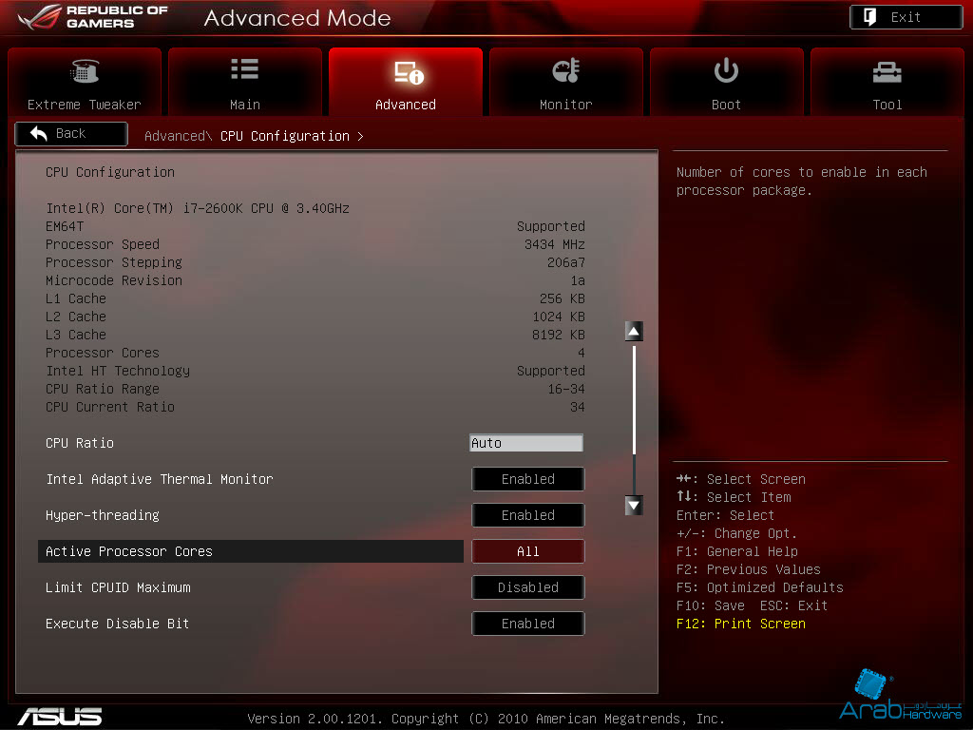Select the CPU Ratio label
The height and width of the screenshot is (730, 973).
point(80,443)
